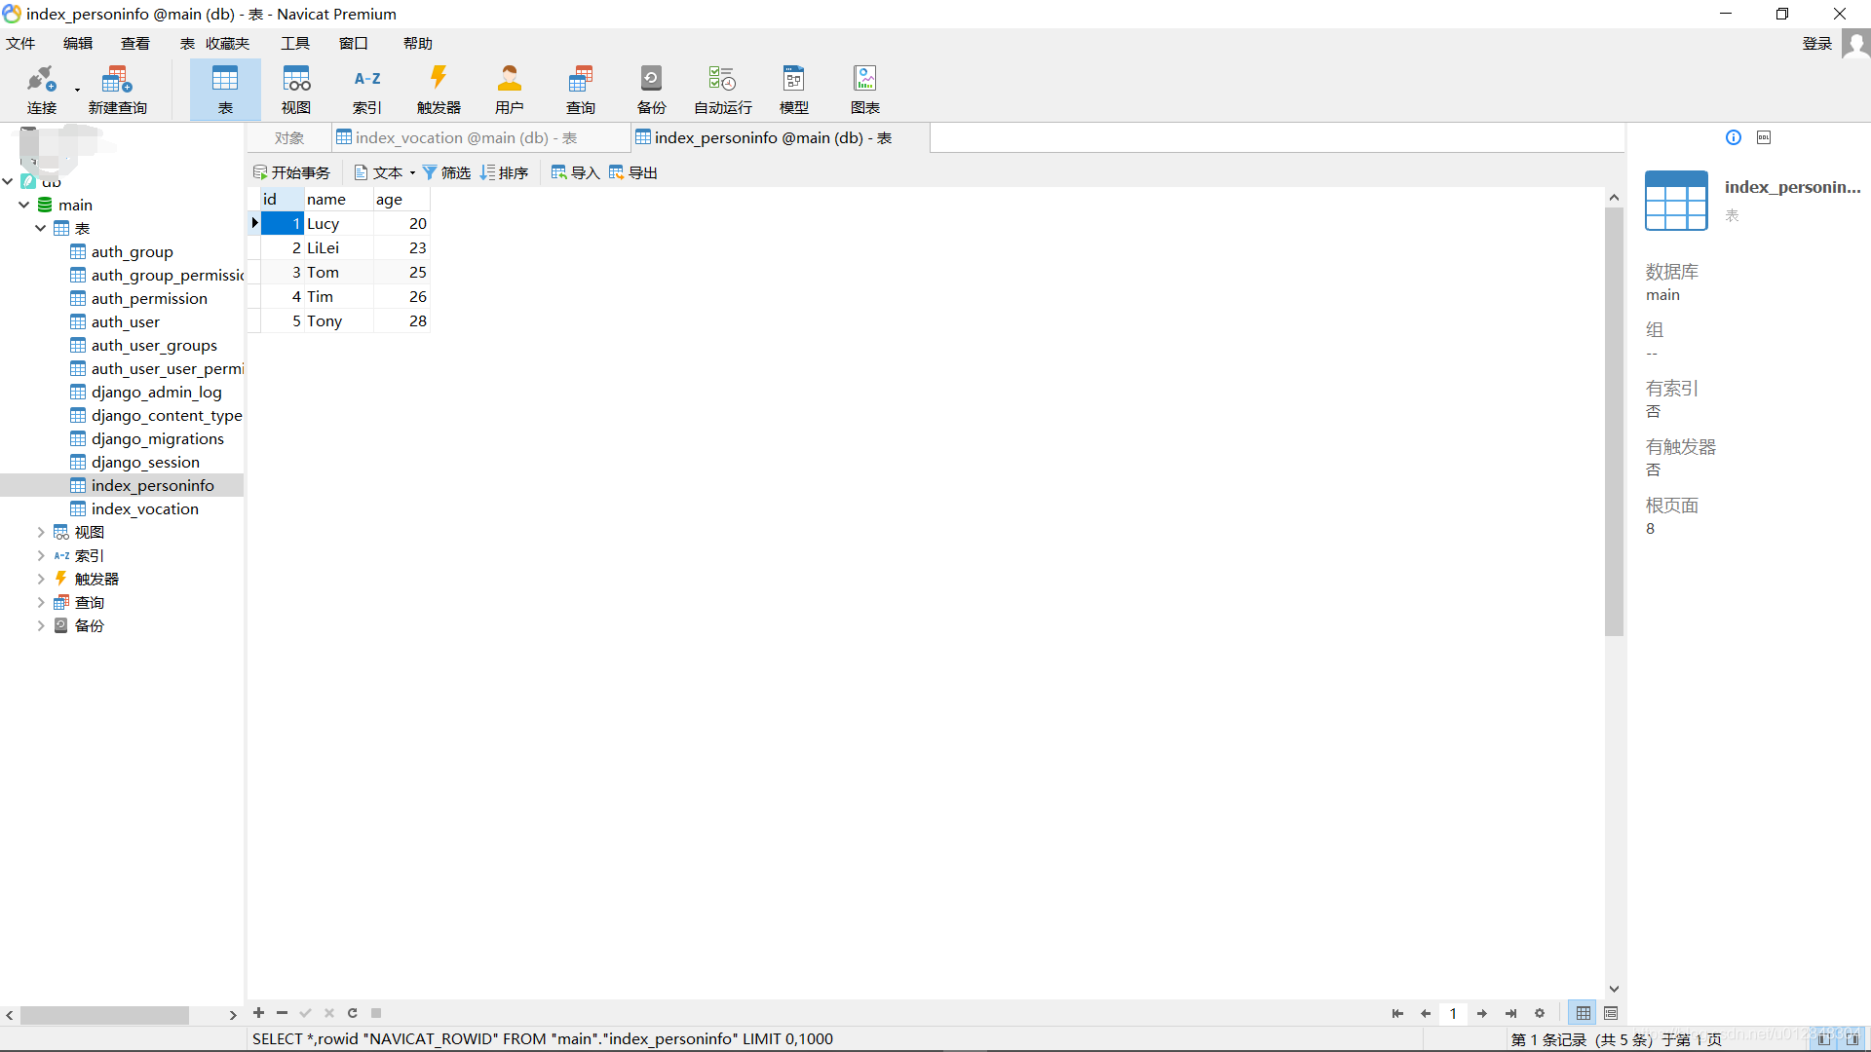Go to previous page arrow
Screen dimensions: 1871x1052
(1426, 1014)
